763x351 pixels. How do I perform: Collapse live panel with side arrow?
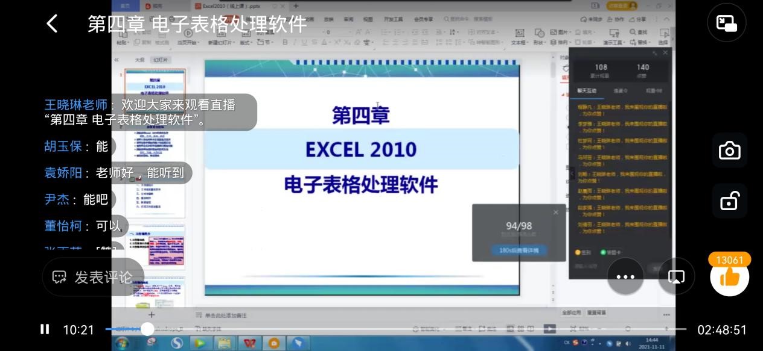[572, 174]
